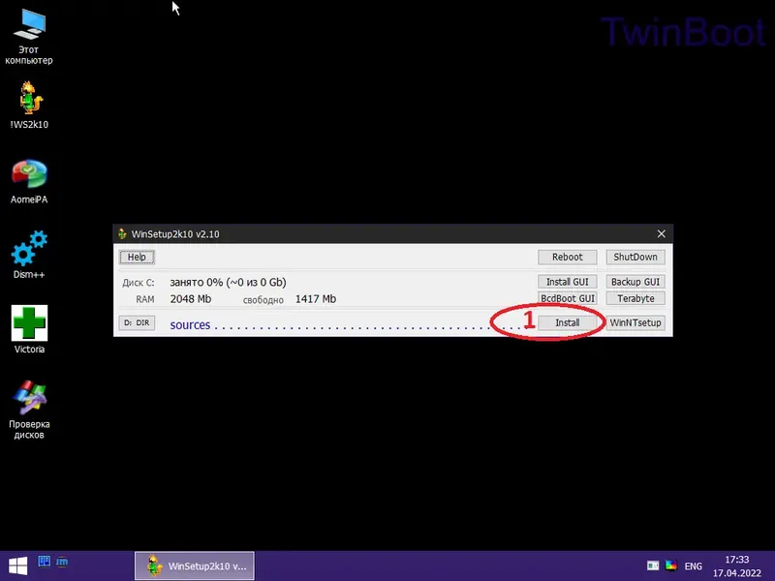Select the AomeiPA desktop icon
This screenshot has height=581, width=775.
tap(29, 181)
